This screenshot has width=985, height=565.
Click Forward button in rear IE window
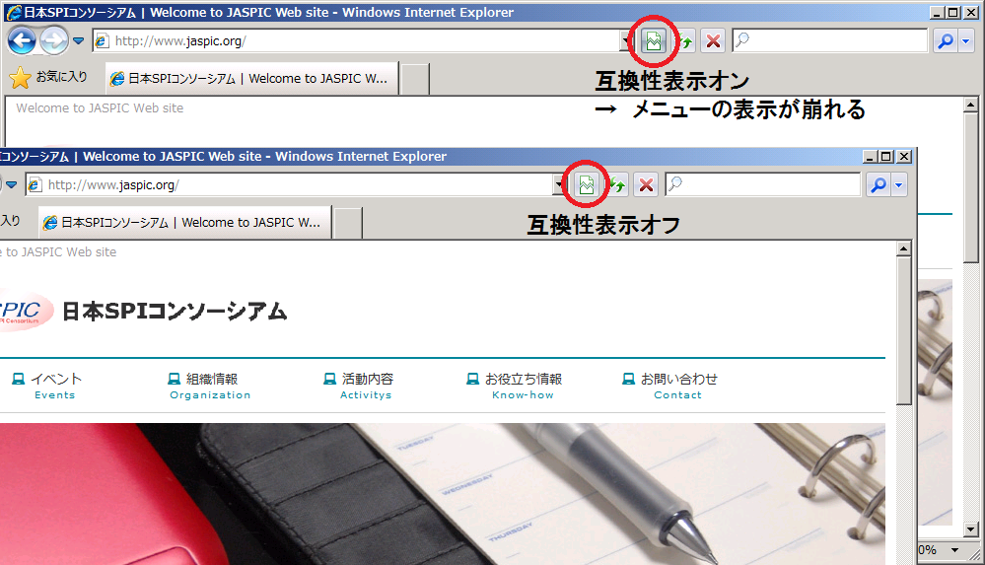[x=54, y=40]
